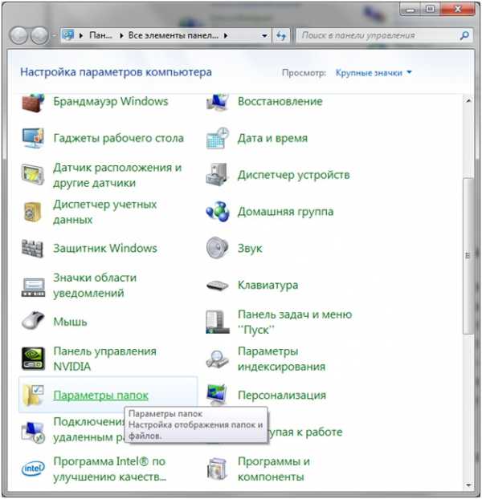Click the Мышь mouse icon
Screen dimensions: 482x499
pyautogui.click(x=33, y=323)
